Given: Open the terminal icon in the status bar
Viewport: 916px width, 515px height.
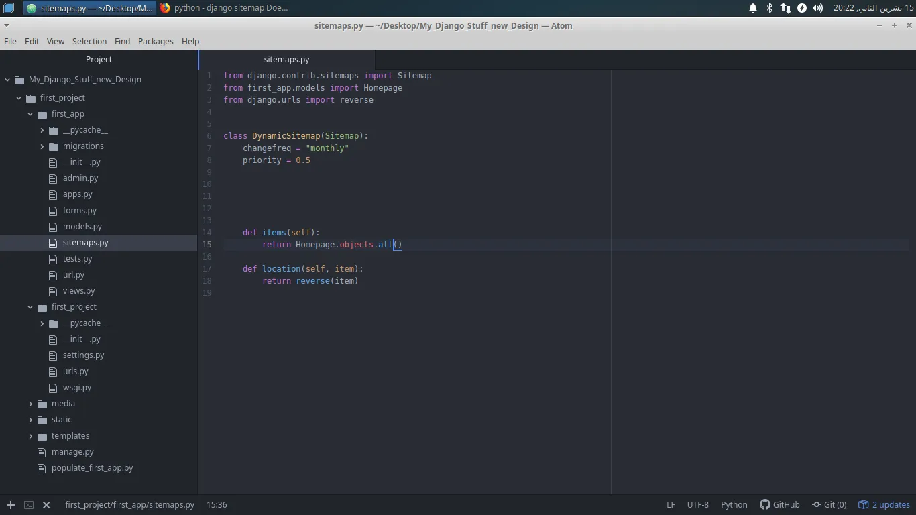Looking at the screenshot, I should pos(29,505).
